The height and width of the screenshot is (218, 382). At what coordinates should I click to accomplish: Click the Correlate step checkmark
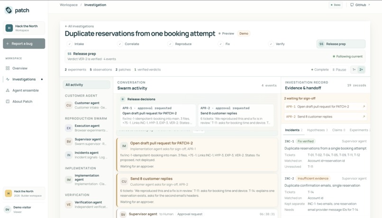coord(120,44)
